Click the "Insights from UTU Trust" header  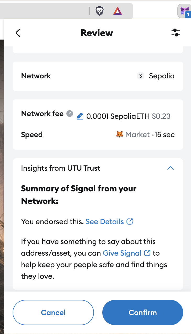click(x=61, y=168)
